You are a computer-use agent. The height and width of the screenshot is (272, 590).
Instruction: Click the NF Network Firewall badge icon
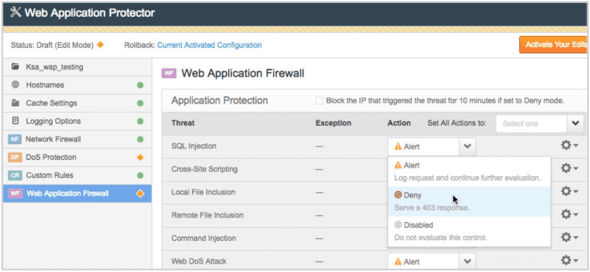pos(14,139)
